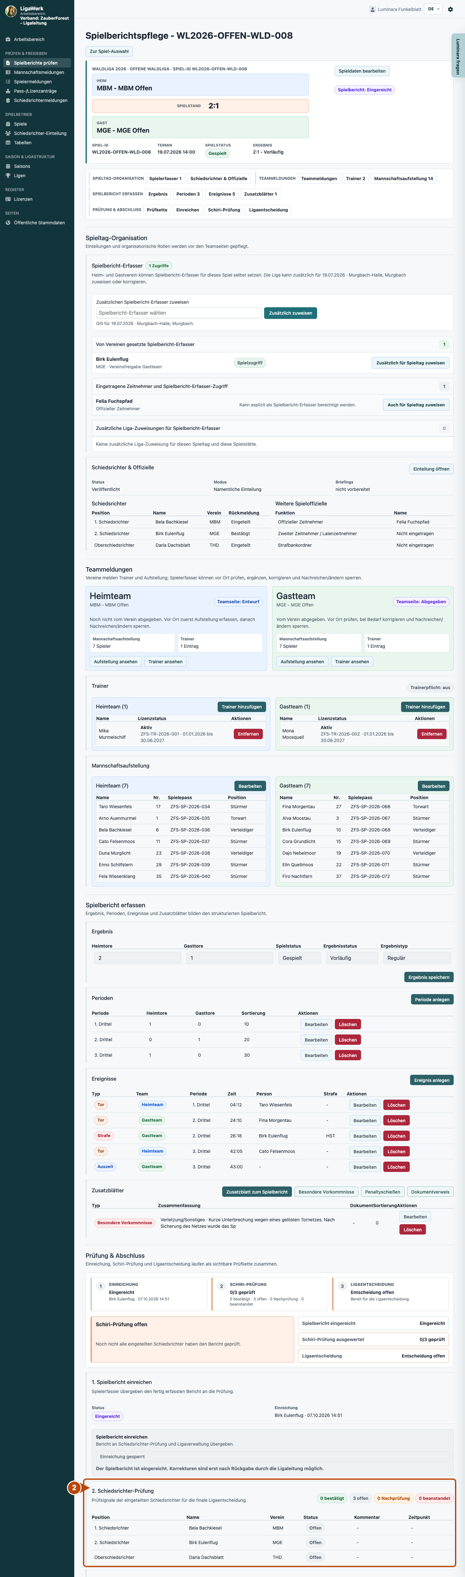Click Ergebnis speichern

coord(429,977)
